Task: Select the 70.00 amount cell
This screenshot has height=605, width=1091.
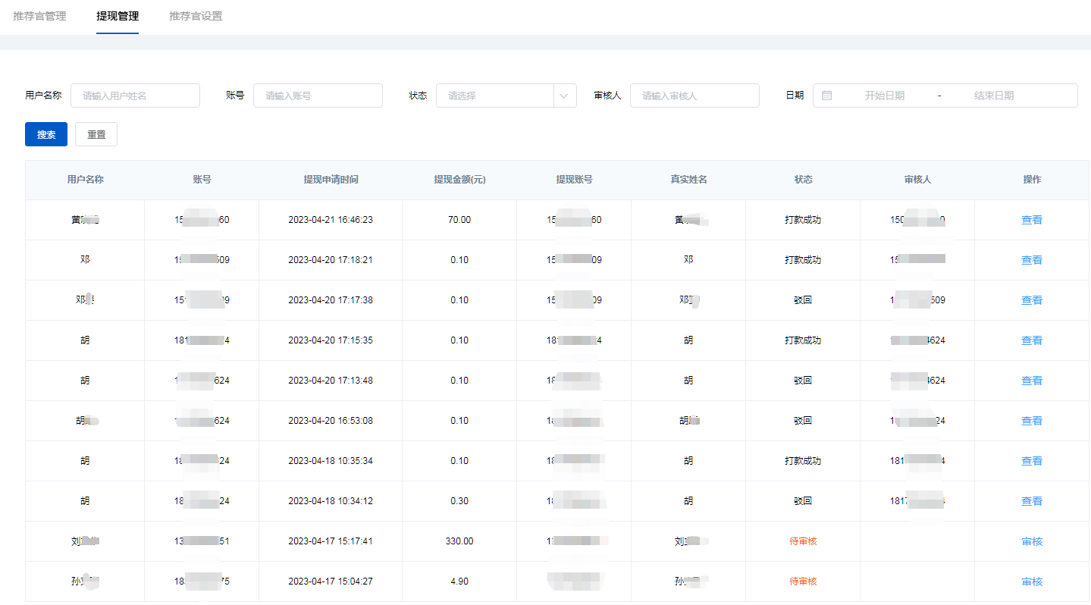Action: point(459,220)
